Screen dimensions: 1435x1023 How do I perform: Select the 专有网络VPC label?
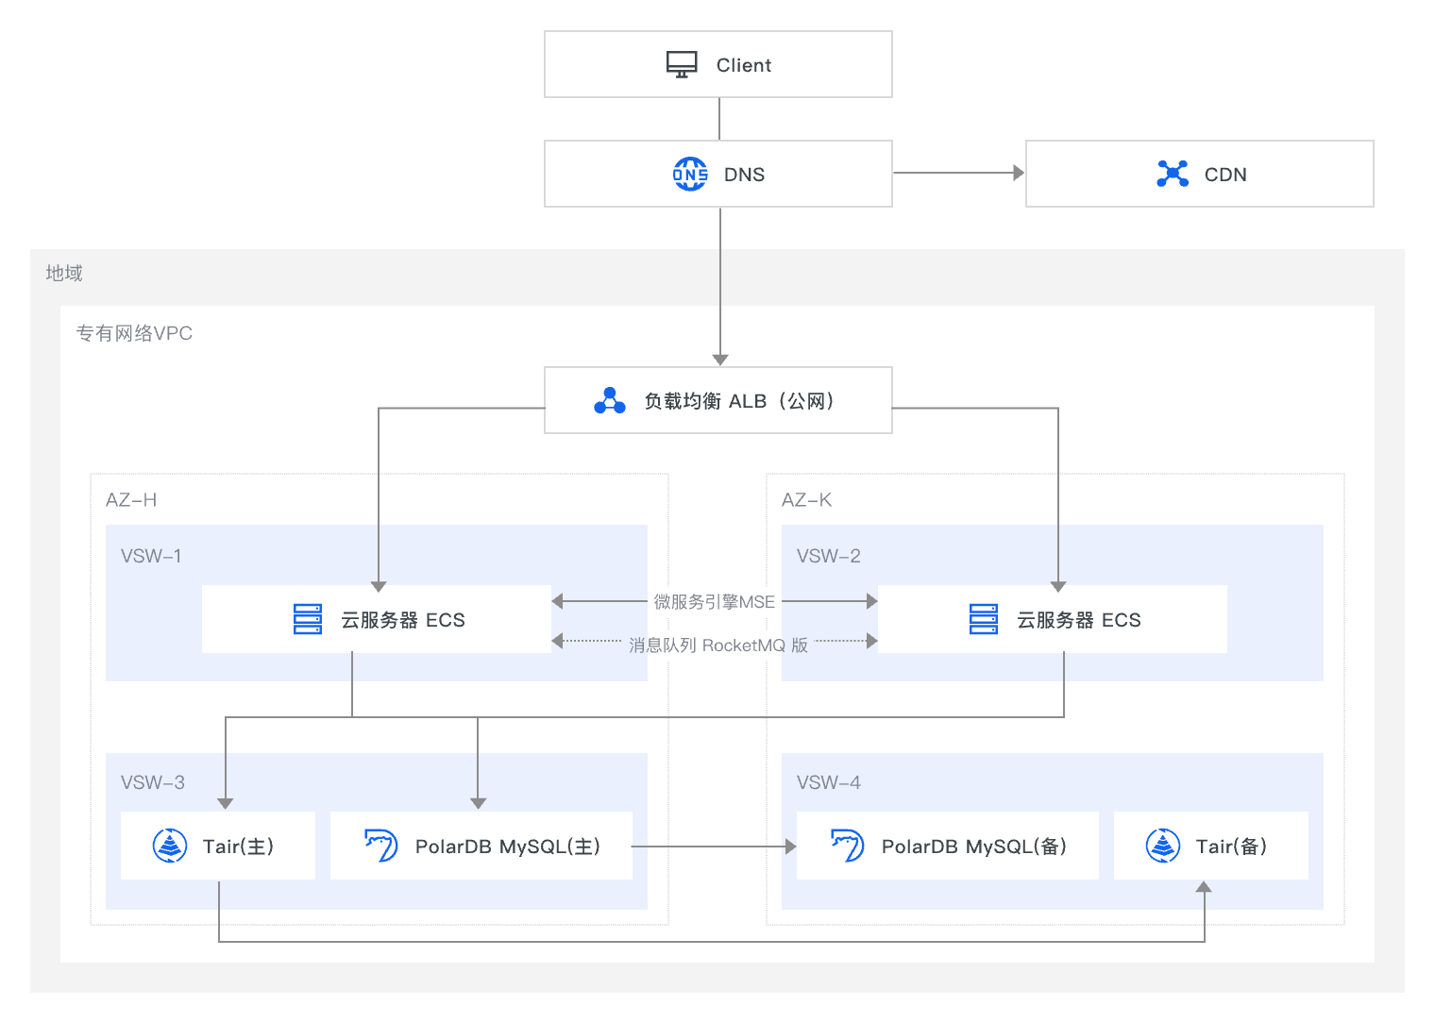(134, 333)
